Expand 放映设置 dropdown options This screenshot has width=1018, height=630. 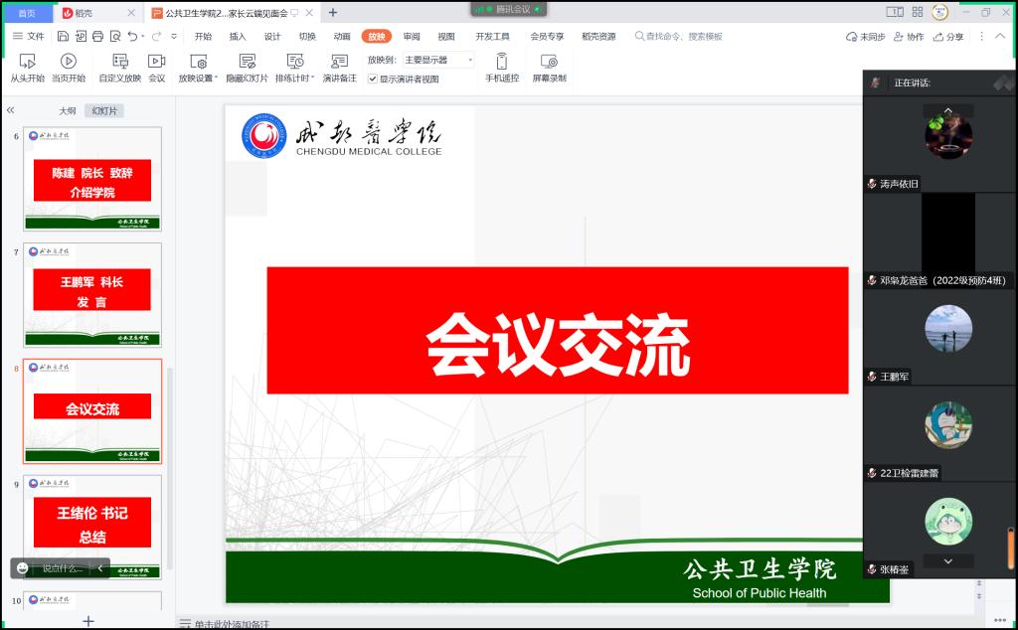click(215, 79)
